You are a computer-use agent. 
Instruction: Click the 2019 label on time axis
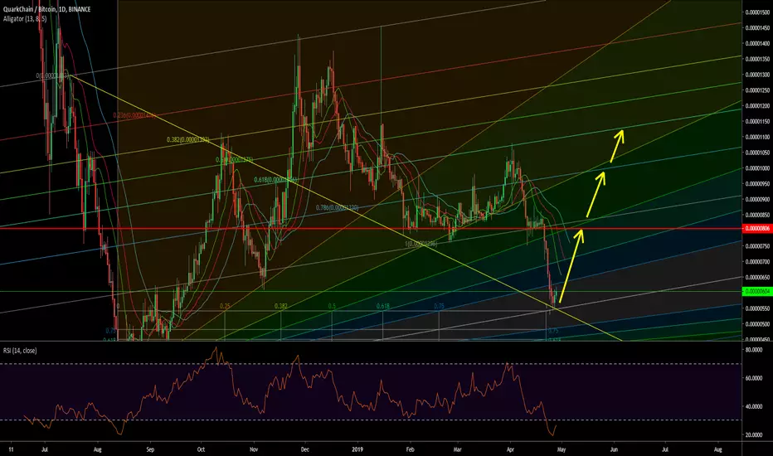pos(357,449)
